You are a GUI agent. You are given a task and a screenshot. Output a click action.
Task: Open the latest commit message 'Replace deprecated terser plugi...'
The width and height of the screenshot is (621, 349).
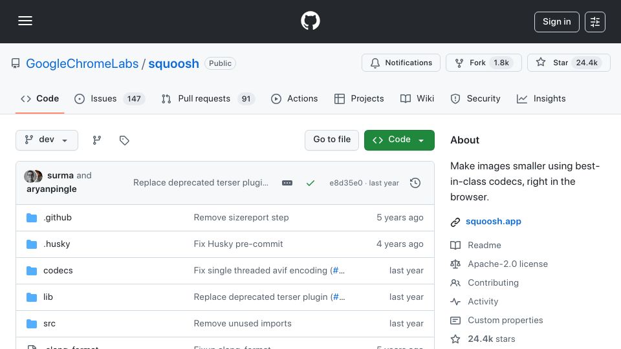pyautogui.click(x=201, y=182)
